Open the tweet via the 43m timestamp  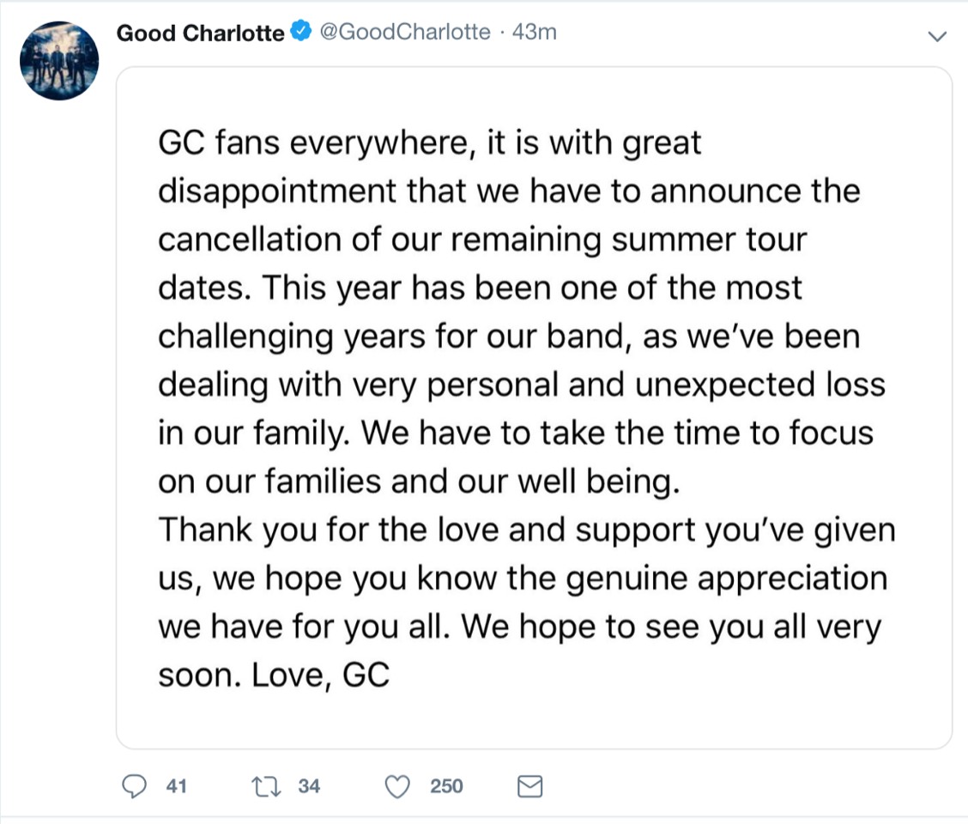coord(534,33)
